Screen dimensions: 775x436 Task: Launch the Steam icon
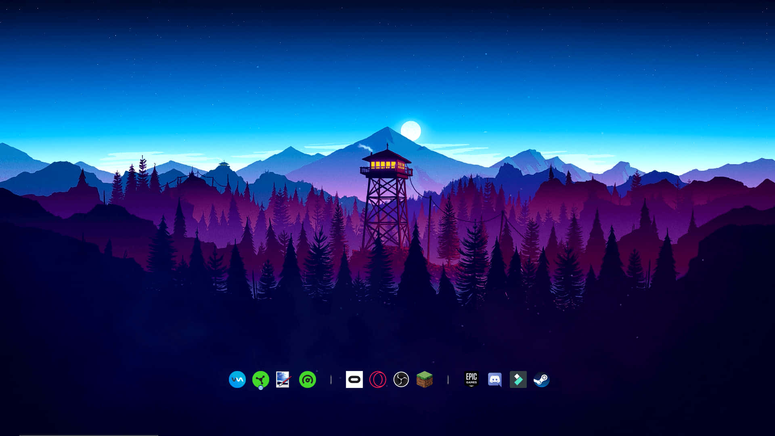(x=541, y=379)
